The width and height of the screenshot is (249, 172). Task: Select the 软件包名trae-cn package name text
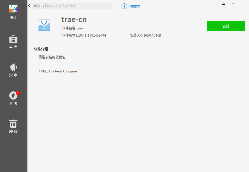[74, 28]
